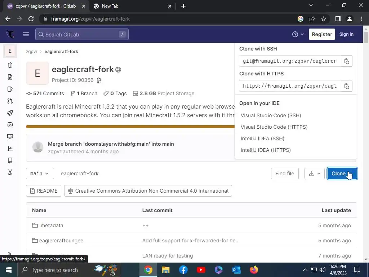This screenshot has width=369, height=277.
Task: Open the CI/CD sidebar icon
Action: pos(10,125)
